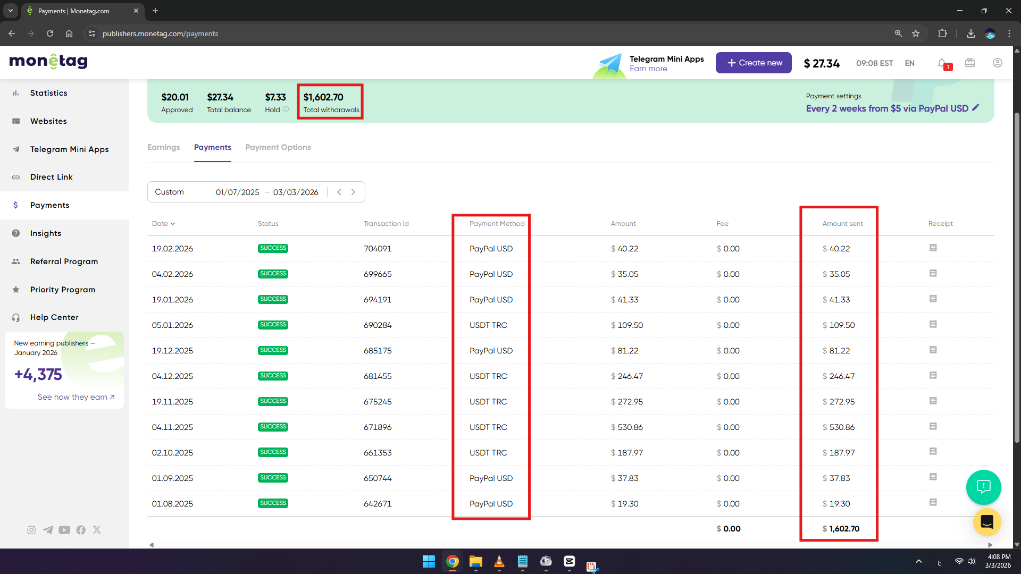Image resolution: width=1021 pixels, height=574 pixels.
Task: Go to previous date range arrow
Action: [x=339, y=192]
